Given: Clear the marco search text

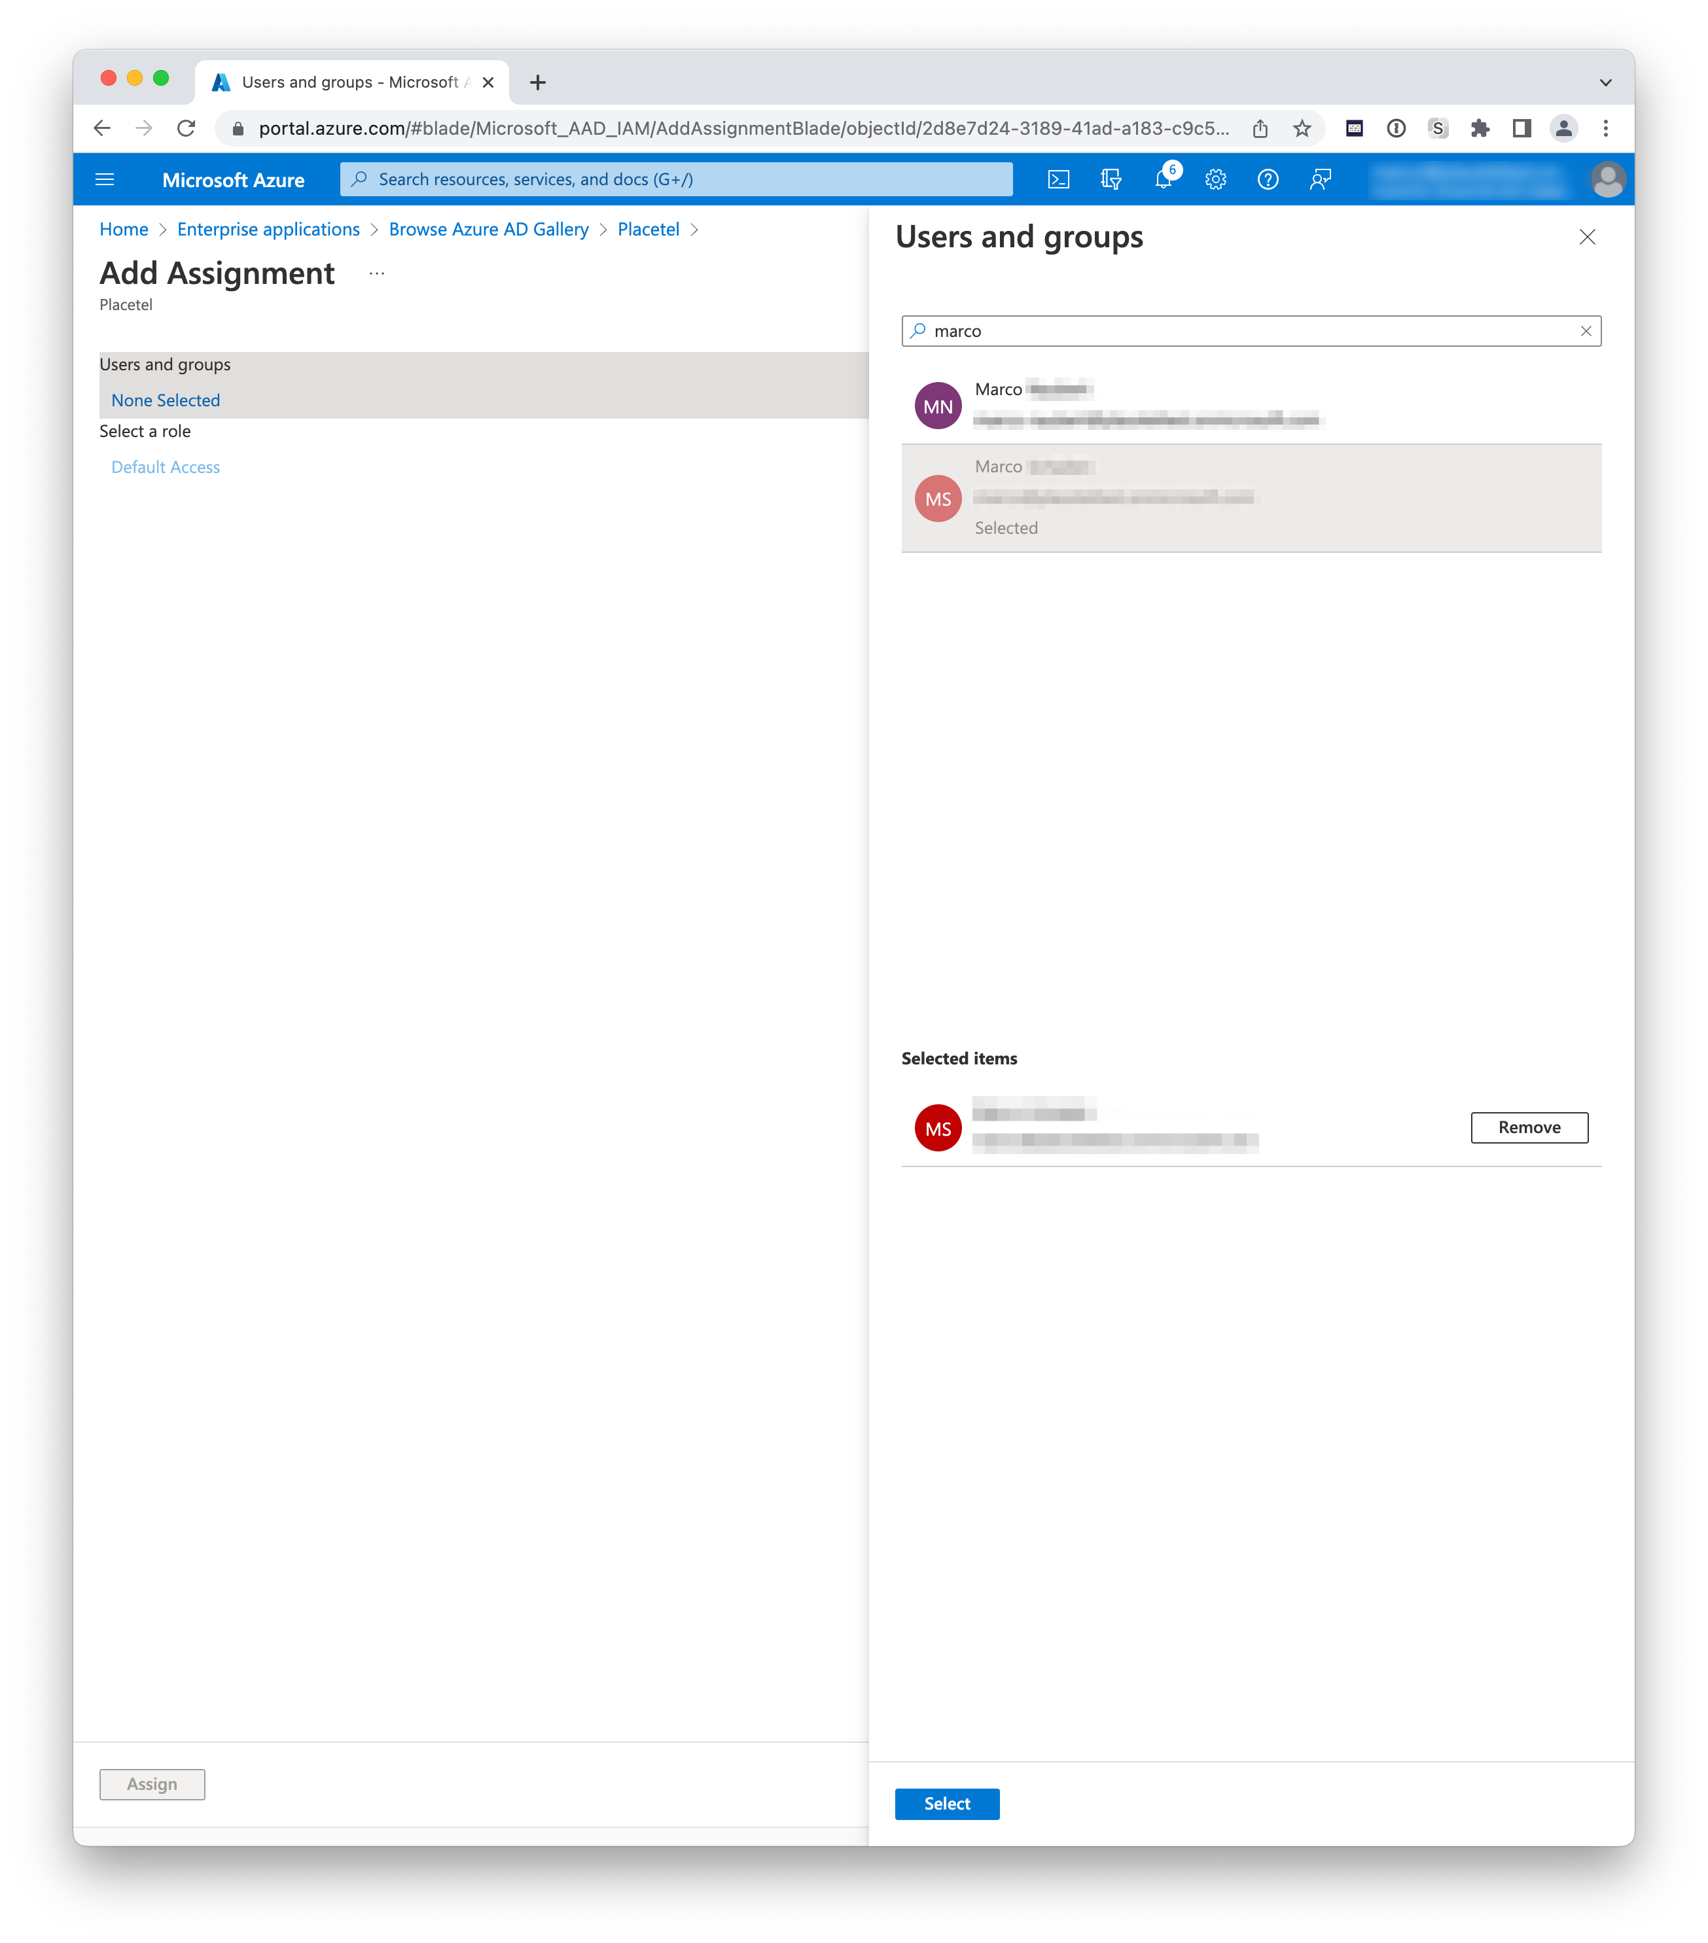Looking at the screenshot, I should tap(1586, 331).
